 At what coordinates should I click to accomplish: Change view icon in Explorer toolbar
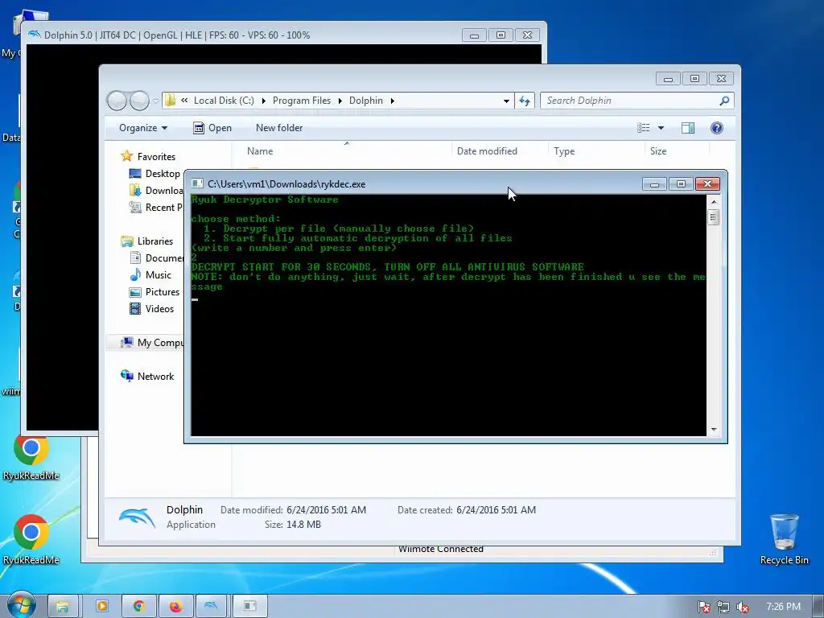(x=643, y=128)
